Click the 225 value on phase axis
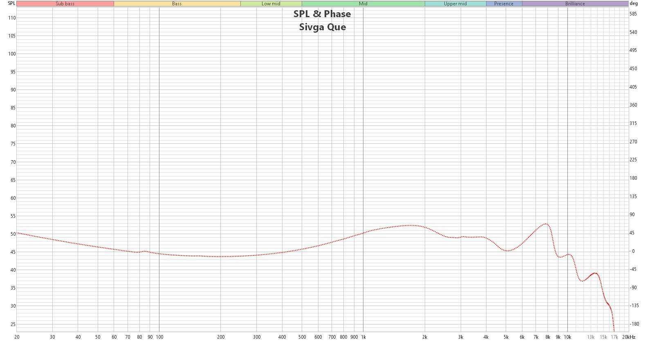650x342 pixels. tap(633, 160)
